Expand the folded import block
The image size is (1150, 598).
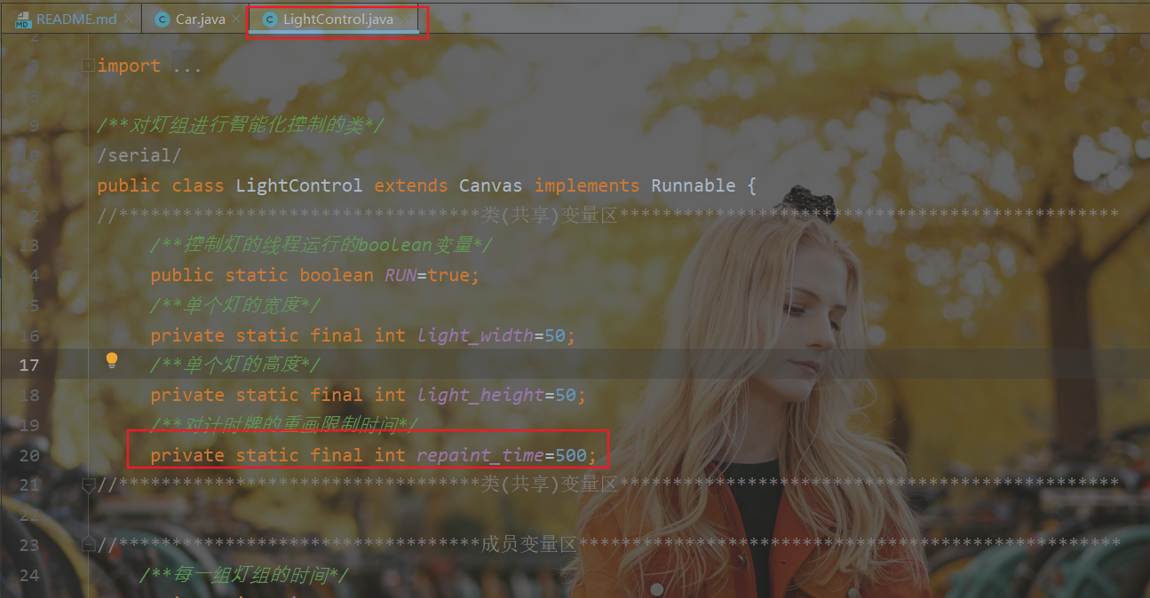click(x=87, y=66)
